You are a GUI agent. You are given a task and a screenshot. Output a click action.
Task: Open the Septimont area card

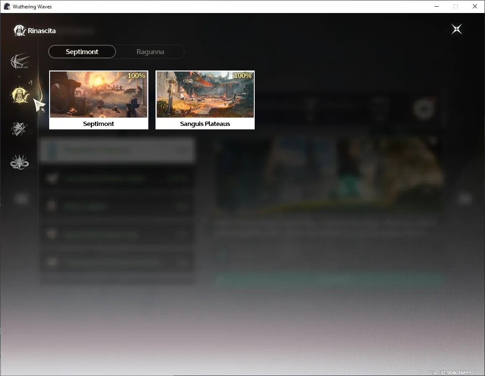[x=99, y=100]
